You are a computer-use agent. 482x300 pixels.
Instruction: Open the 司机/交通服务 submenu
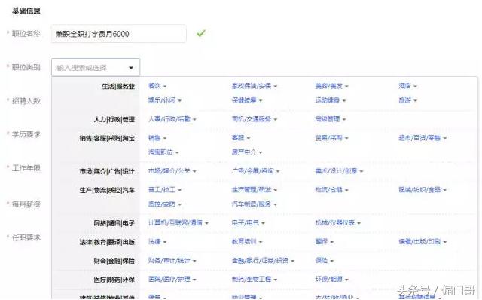[x=255, y=119]
